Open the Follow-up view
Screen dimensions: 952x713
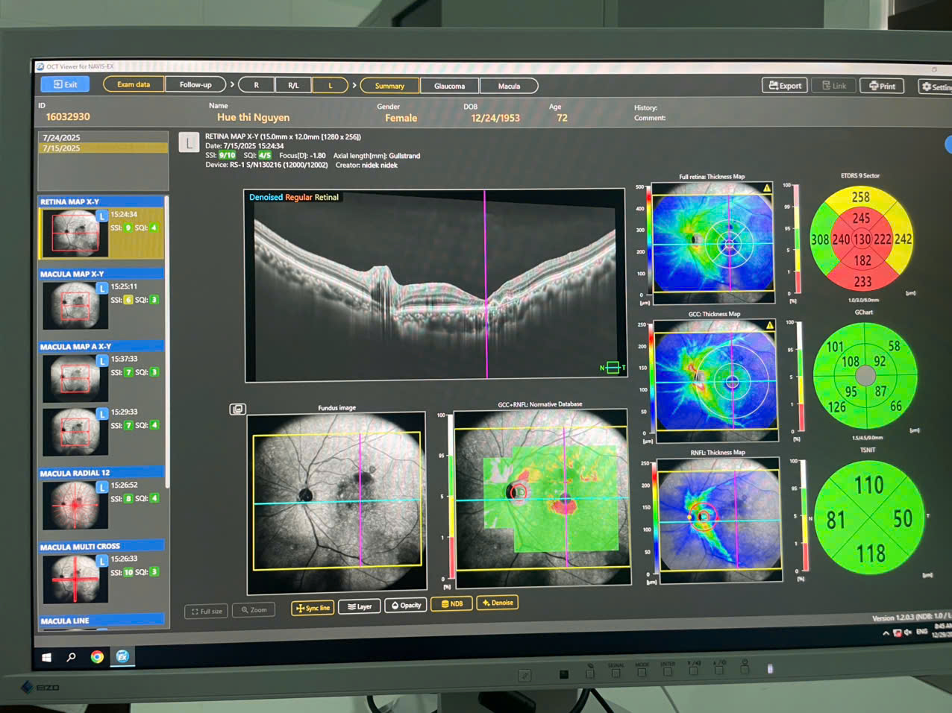(195, 85)
